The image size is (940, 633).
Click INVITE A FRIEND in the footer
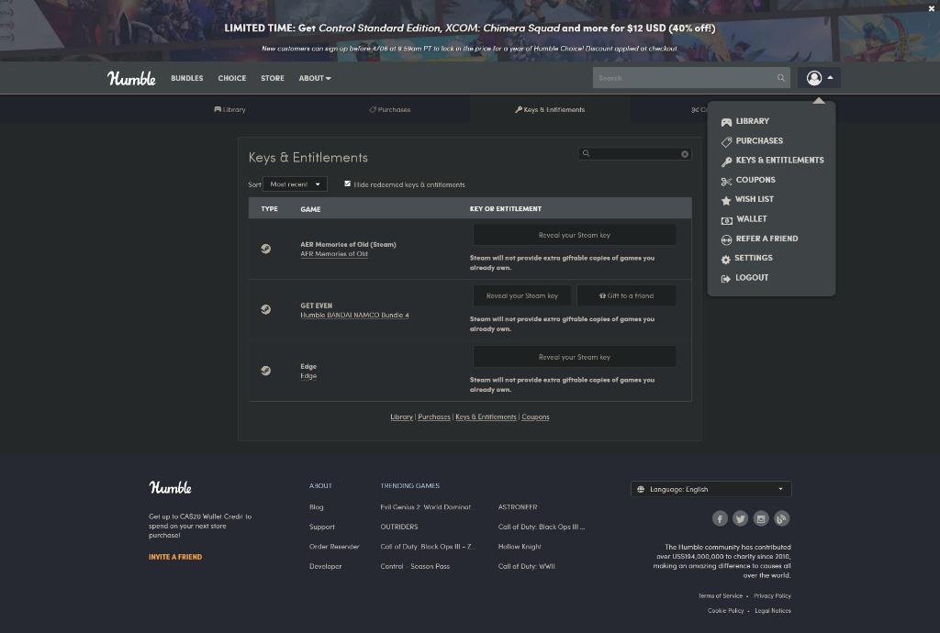coord(175,557)
